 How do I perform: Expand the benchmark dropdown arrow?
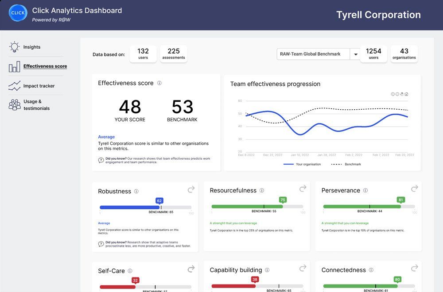pos(355,54)
